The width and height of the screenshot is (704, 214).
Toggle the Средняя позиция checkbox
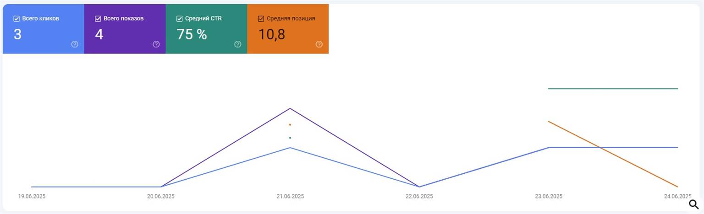(261, 19)
